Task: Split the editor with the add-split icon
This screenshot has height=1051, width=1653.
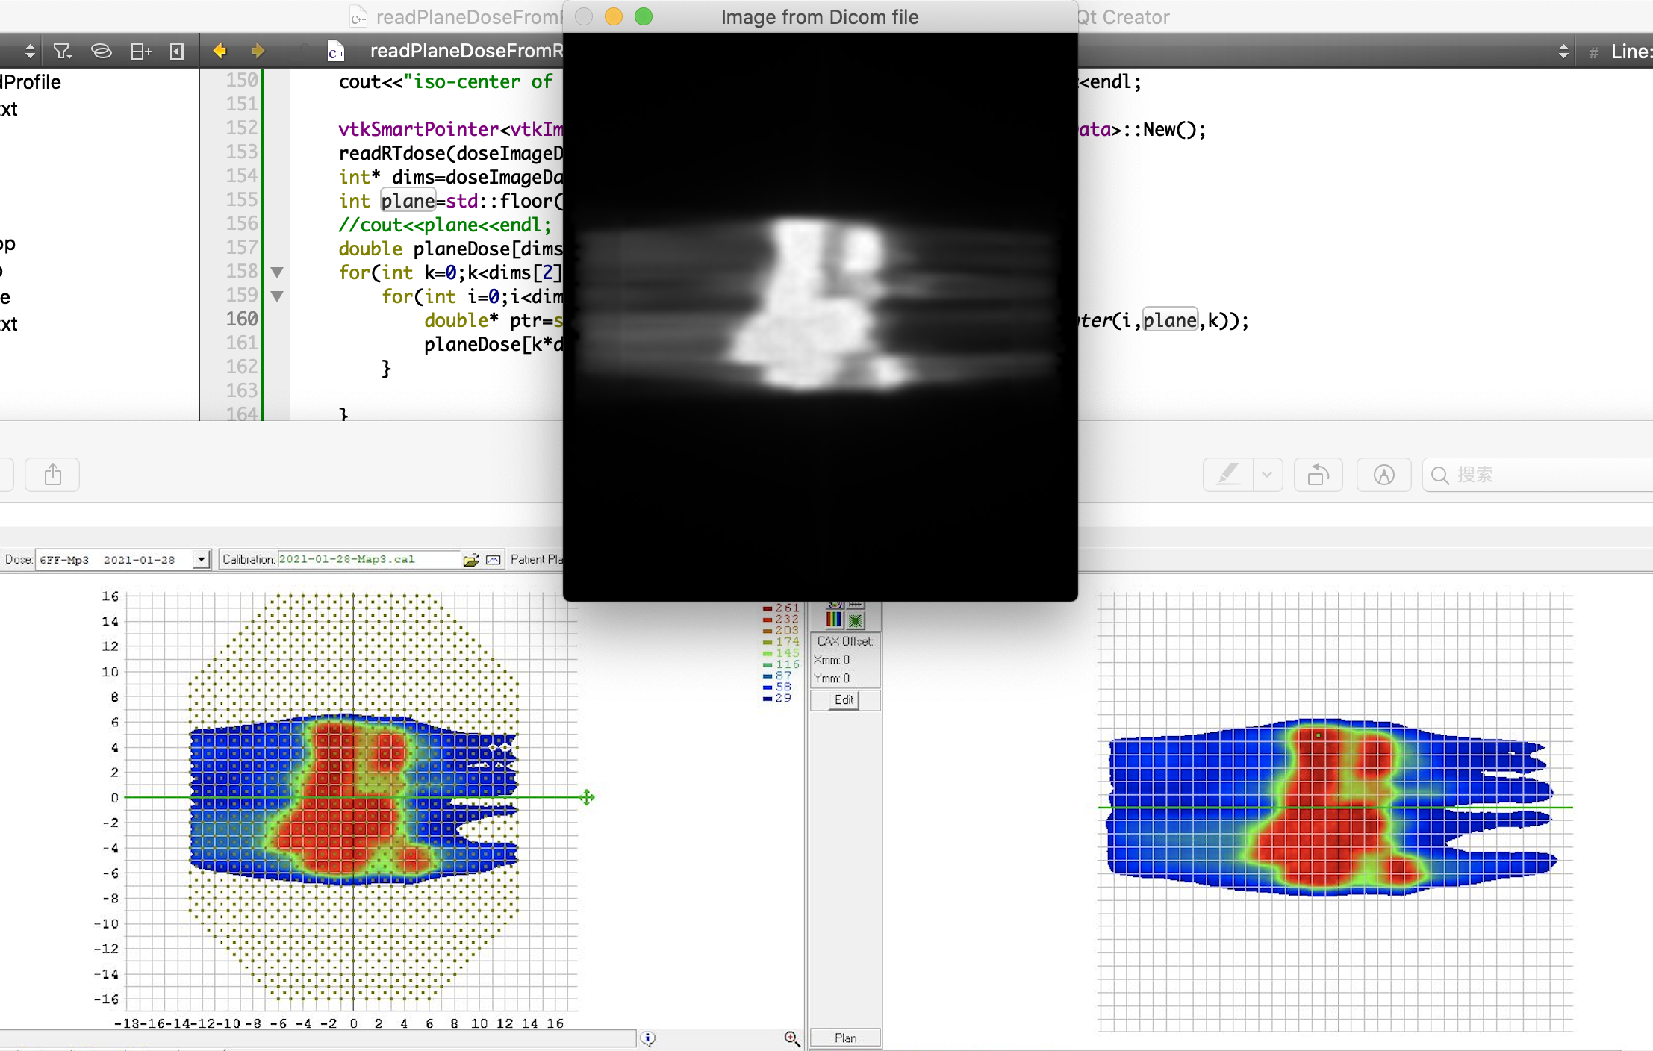Action: (x=140, y=51)
